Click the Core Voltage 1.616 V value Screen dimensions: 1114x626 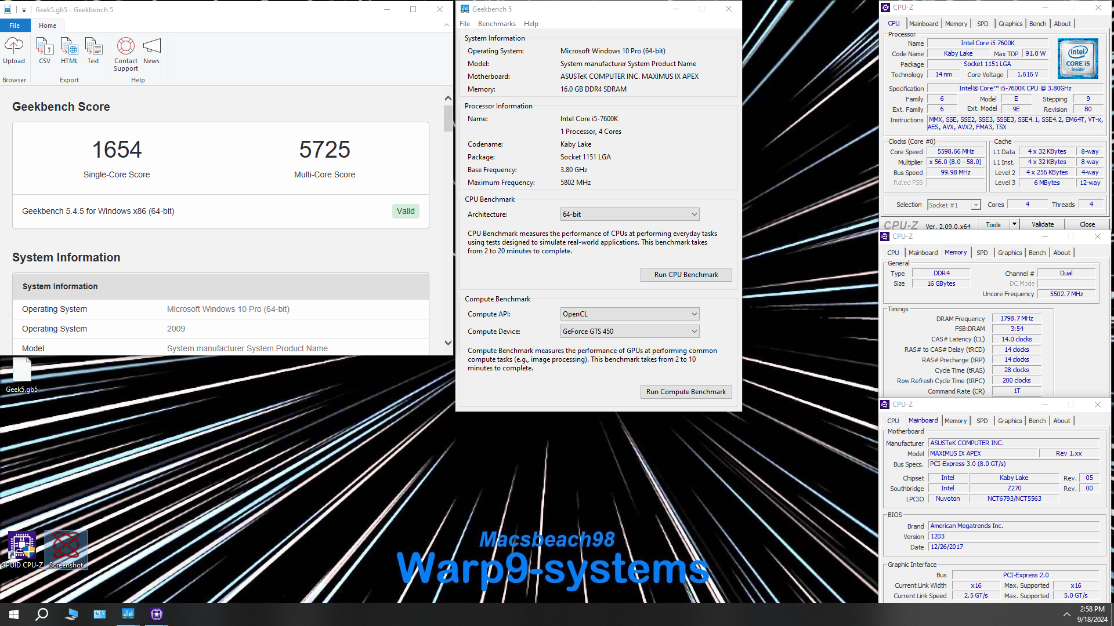(x=1028, y=75)
